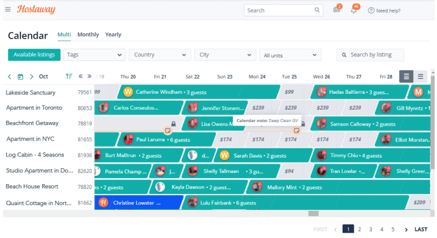437x238 pixels.
Task: Click the horizontal scrollbar thumb
Action: point(313,213)
